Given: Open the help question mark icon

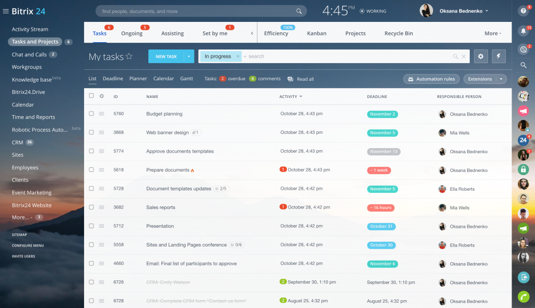Looking at the screenshot, I should (x=523, y=10).
